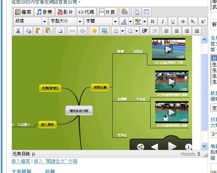Toggle italic formatting

[162, 21]
